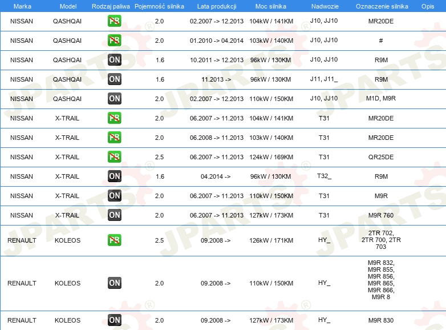Click petrol icon in X-Trail QR25DE row
Screen dimensions: 446x330
tap(114, 156)
